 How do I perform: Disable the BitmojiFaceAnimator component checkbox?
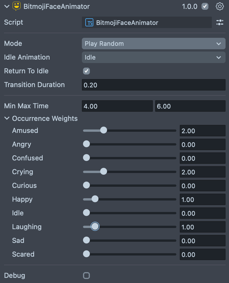(x=205, y=6)
